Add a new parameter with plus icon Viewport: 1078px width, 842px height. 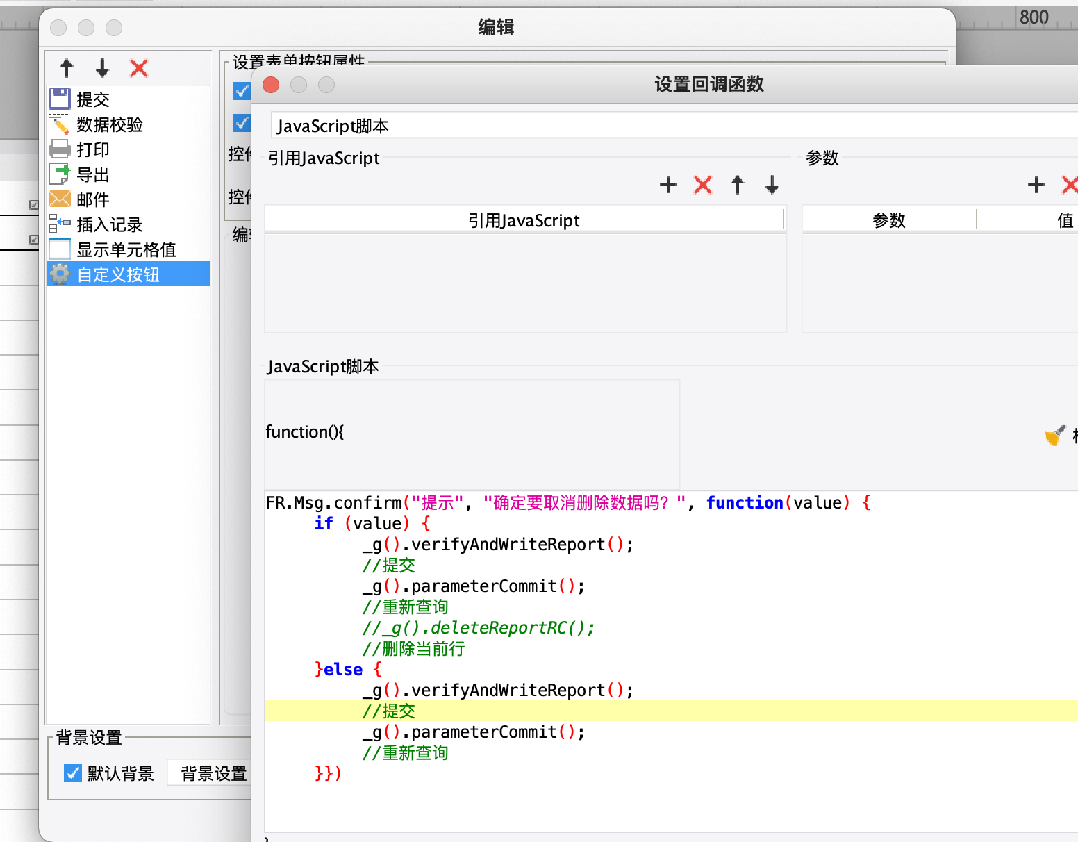(x=1036, y=185)
